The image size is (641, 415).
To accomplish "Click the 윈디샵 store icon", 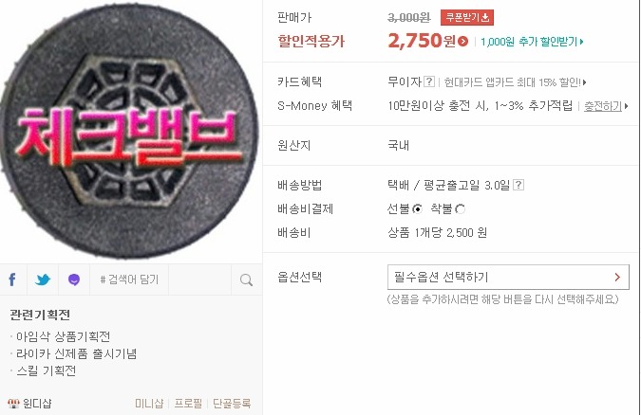I will click(x=13, y=404).
